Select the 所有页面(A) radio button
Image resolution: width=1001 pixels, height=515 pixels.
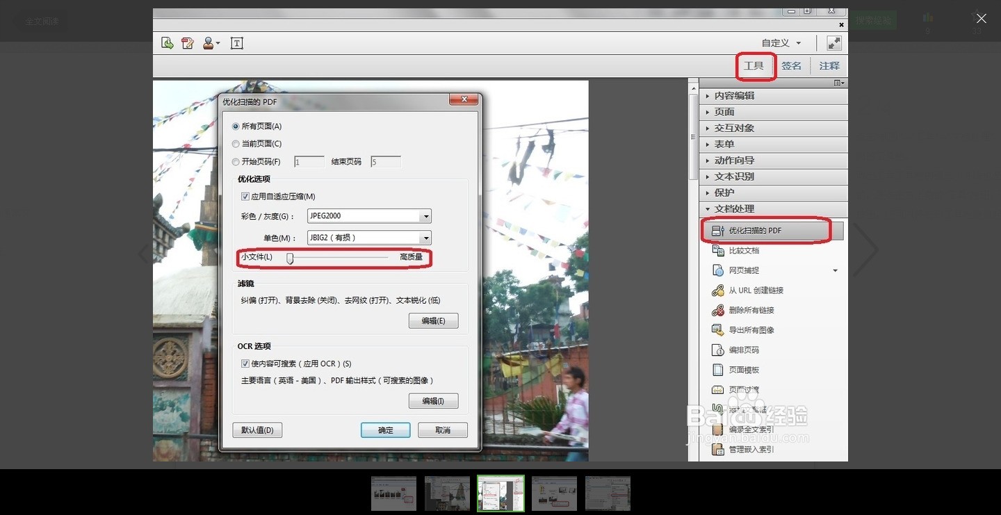pos(236,126)
